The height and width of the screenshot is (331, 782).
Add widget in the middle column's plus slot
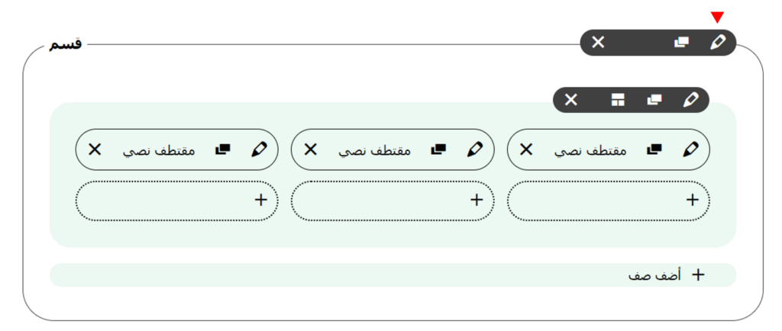(477, 200)
